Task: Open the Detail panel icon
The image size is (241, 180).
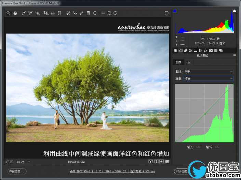Action: click(186, 50)
